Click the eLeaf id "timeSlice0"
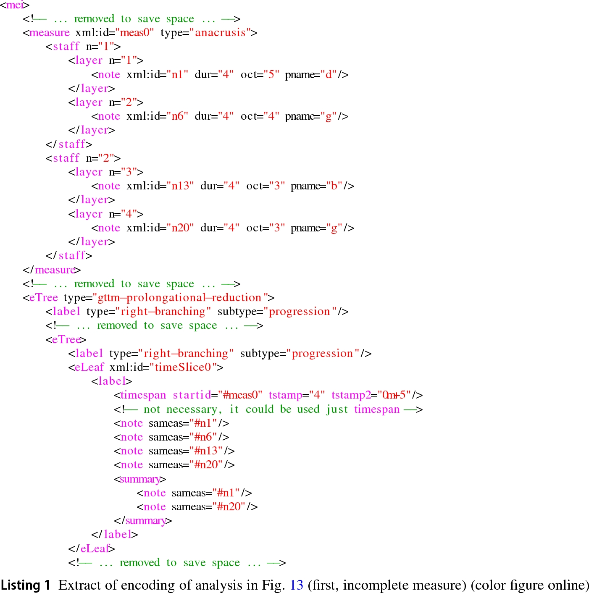The width and height of the screenshot is (589, 593). point(183,367)
